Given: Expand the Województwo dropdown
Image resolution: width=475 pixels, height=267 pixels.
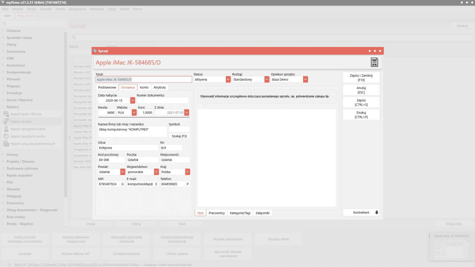Looking at the screenshot, I should click(156, 172).
